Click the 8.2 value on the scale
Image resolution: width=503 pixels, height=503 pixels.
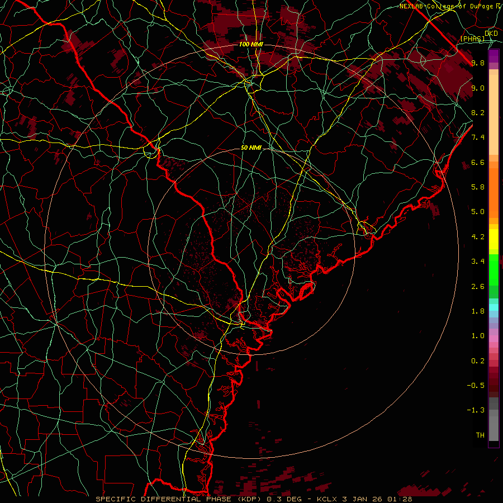478,112
